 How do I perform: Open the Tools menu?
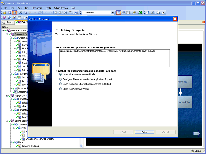click(48, 8)
